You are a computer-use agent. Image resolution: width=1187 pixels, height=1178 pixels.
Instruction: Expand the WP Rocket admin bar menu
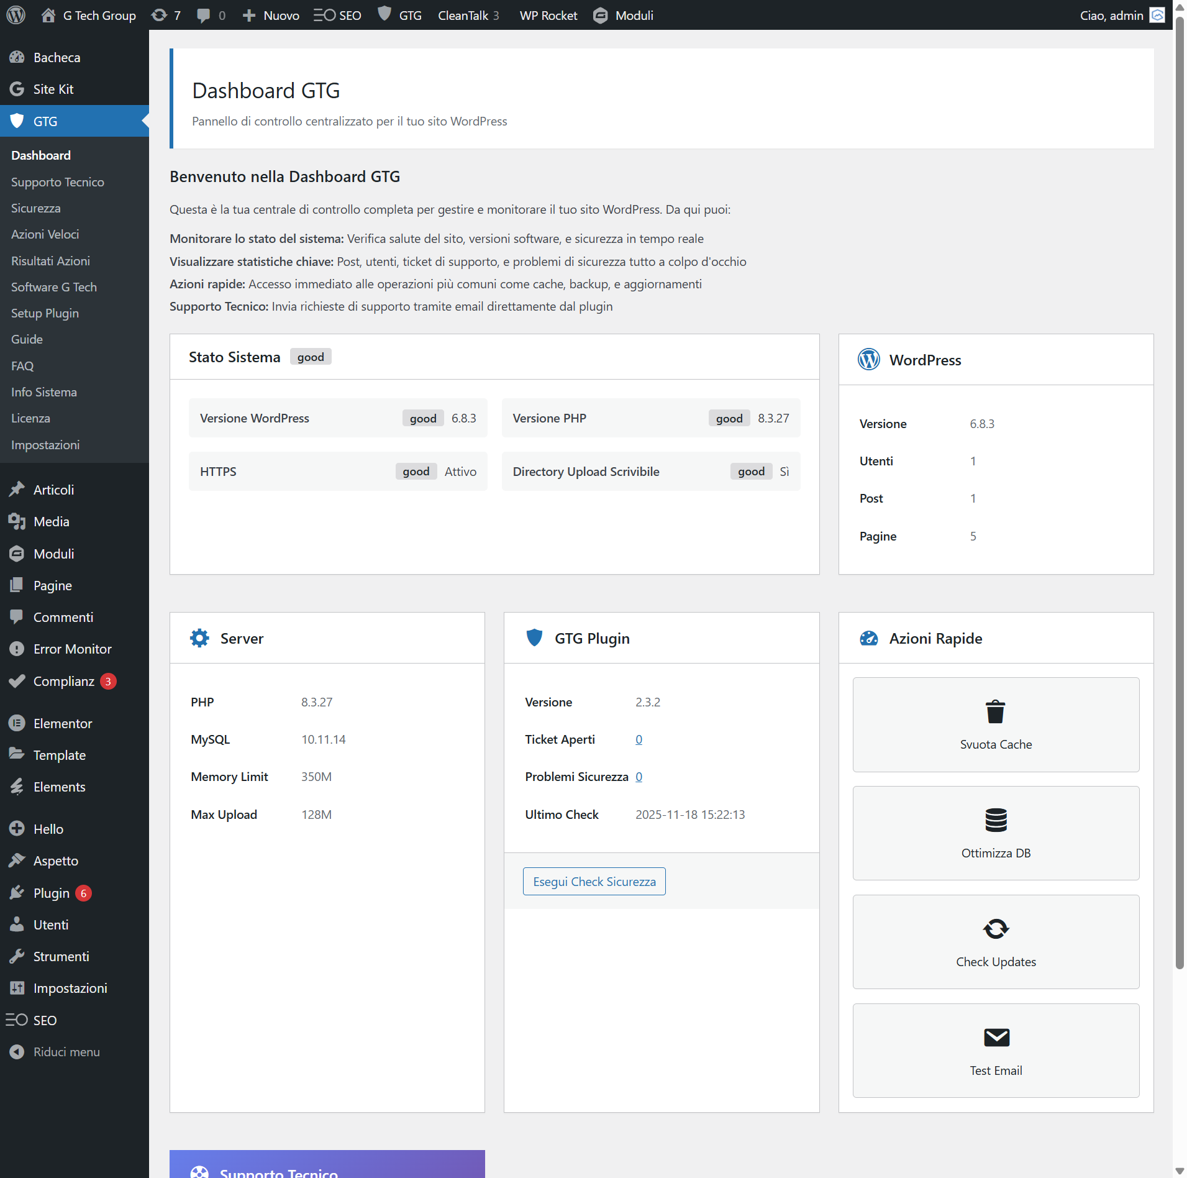(x=548, y=15)
